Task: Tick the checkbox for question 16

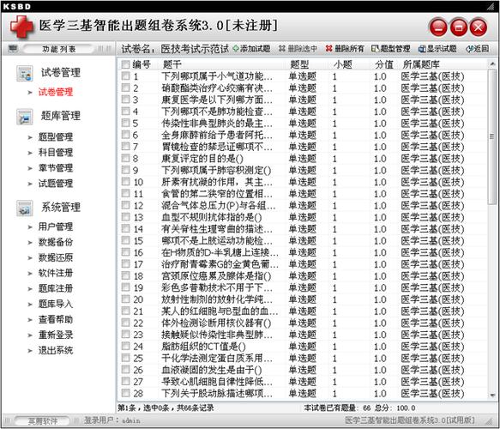Action: [x=125, y=252]
